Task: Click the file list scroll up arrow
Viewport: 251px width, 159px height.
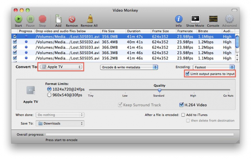Action: pyautogui.click(x=237, y=55)
